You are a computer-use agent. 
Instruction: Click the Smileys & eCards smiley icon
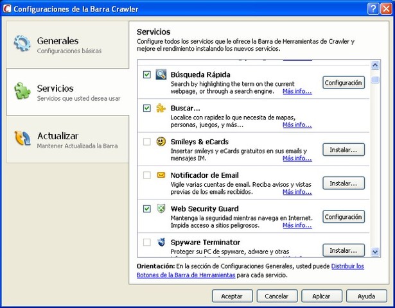[161, 141]
